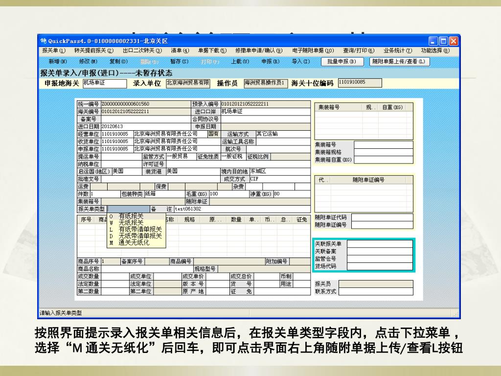Click the 进口日期 field showing 20120613
Image resolution: width=501 pixels, height=376 pixels.
click(146, 127)
